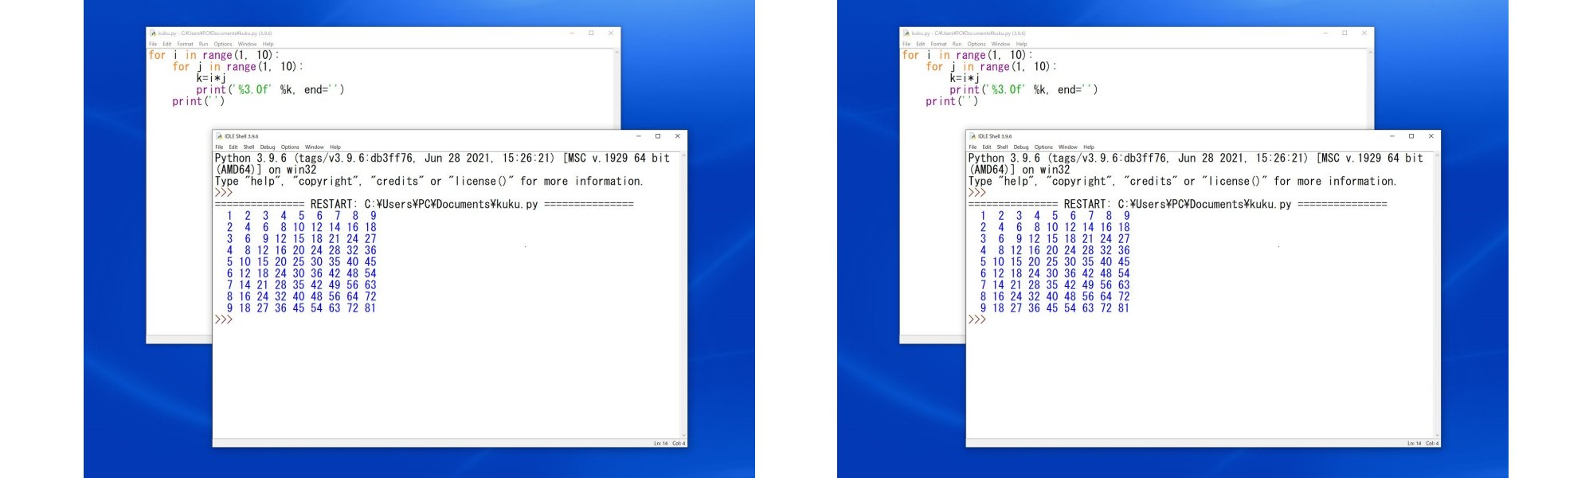Open Edit menu of left-copy kuku.py editor

[167, 44]
